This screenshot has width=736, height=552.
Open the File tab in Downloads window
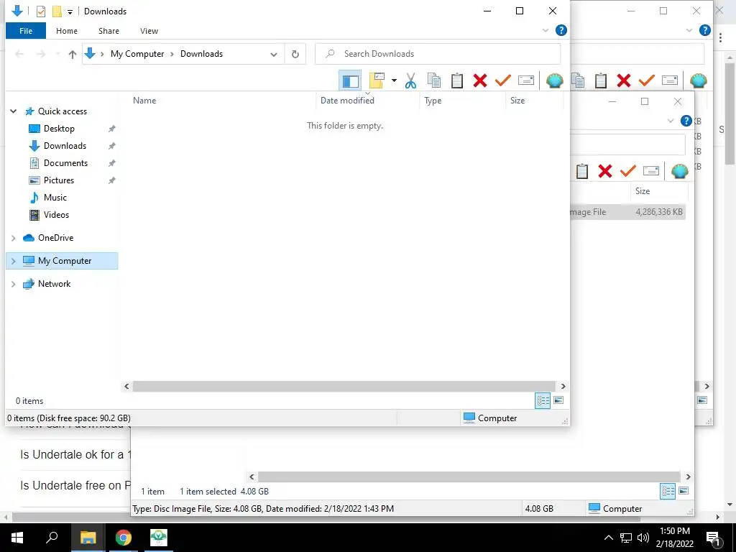coord(26,31)
